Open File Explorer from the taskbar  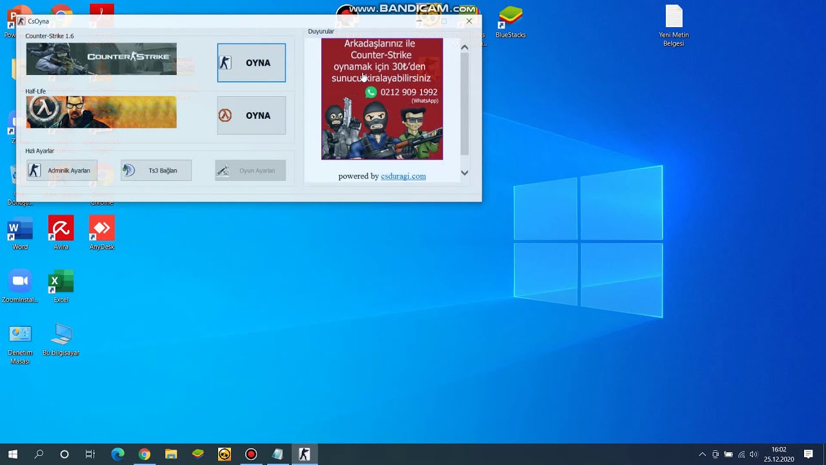tap(171, 455)
